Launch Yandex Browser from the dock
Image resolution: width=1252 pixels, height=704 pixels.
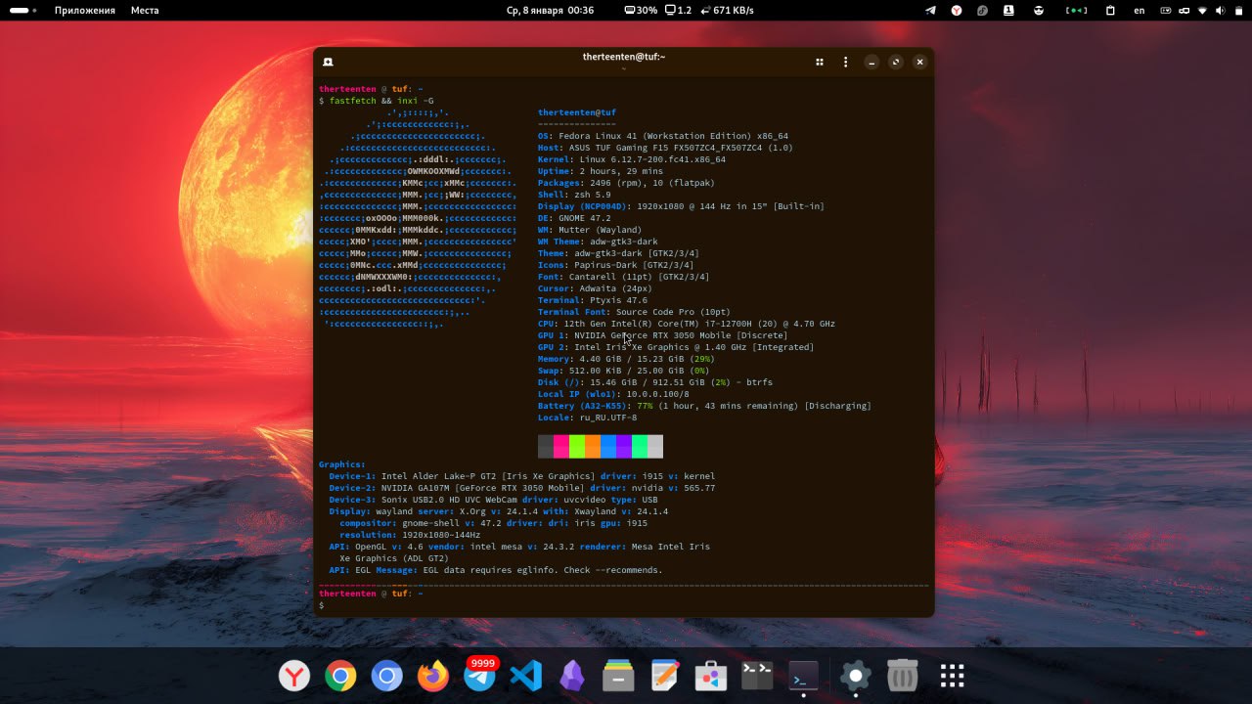pos(294,676)
